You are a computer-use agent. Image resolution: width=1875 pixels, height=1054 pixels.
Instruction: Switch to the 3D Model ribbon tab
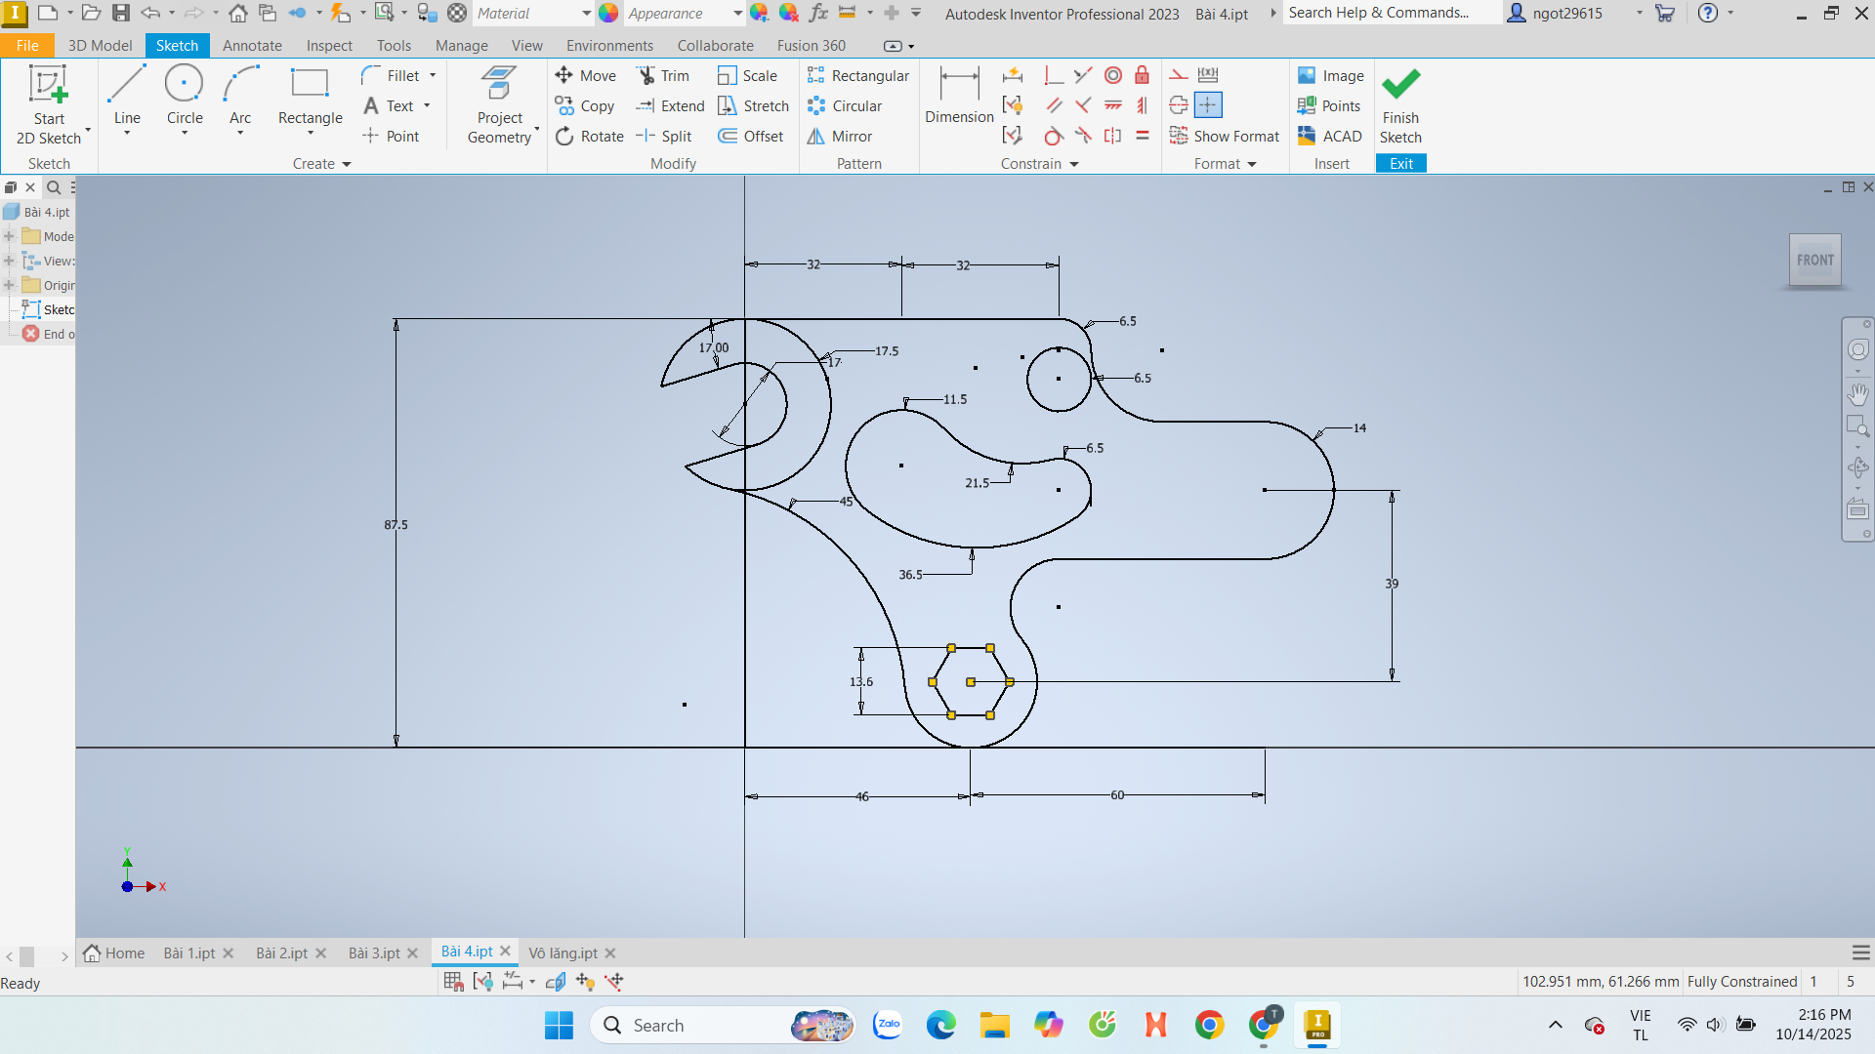100,45
